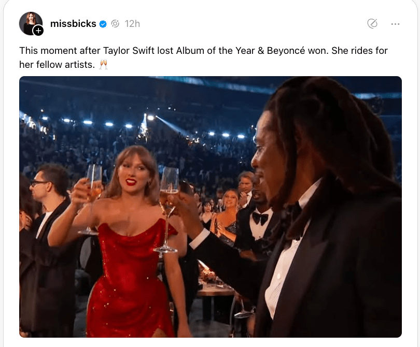Click the 12h post timestamp
Viewport: 420px width, 347px height.
pos(132,24)
